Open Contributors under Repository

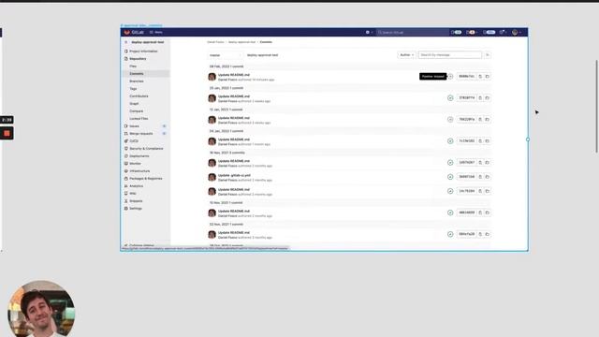pyautogui.click(x=139, y=96)
